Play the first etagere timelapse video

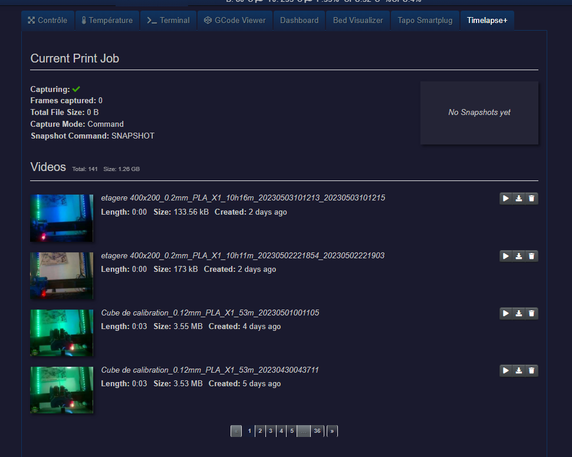point(505,198)
